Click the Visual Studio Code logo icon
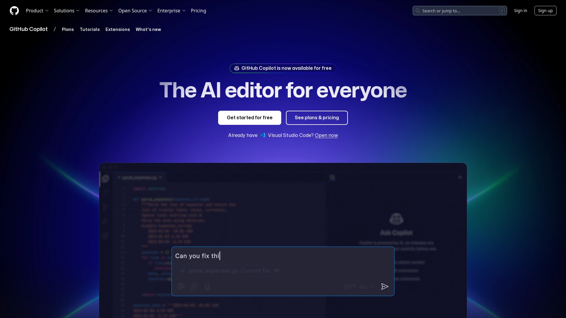Viewport: 566px width, 318px height. 263,135
